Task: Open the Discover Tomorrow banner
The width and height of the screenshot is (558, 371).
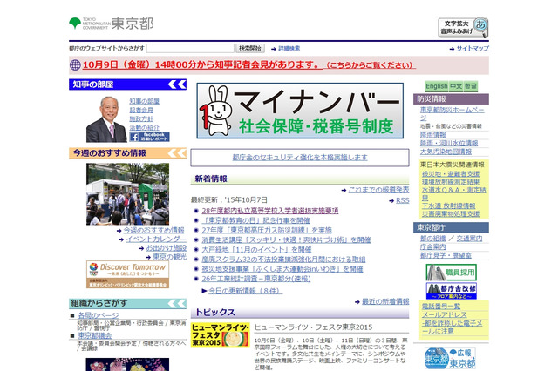Action: tap(128, 274)
